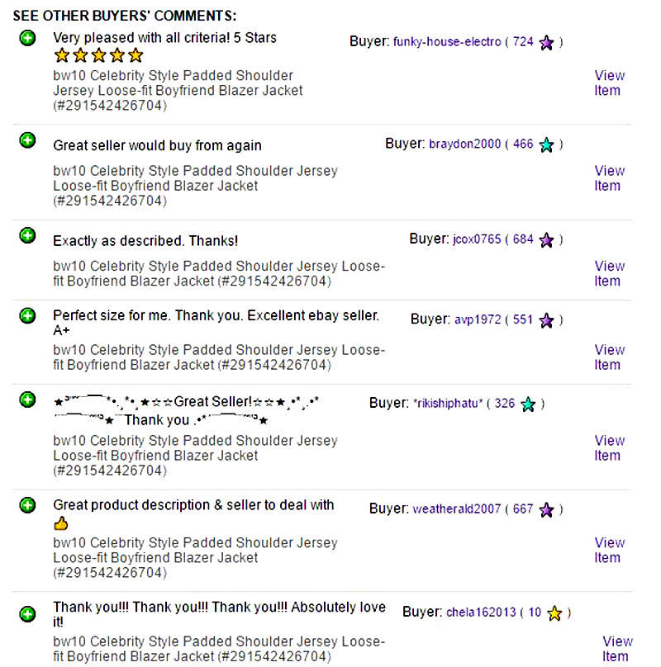Click the purple star beside avp1972's 551 score
The width and height of the screenshot is (661, 667).
(x=546, y=320)
